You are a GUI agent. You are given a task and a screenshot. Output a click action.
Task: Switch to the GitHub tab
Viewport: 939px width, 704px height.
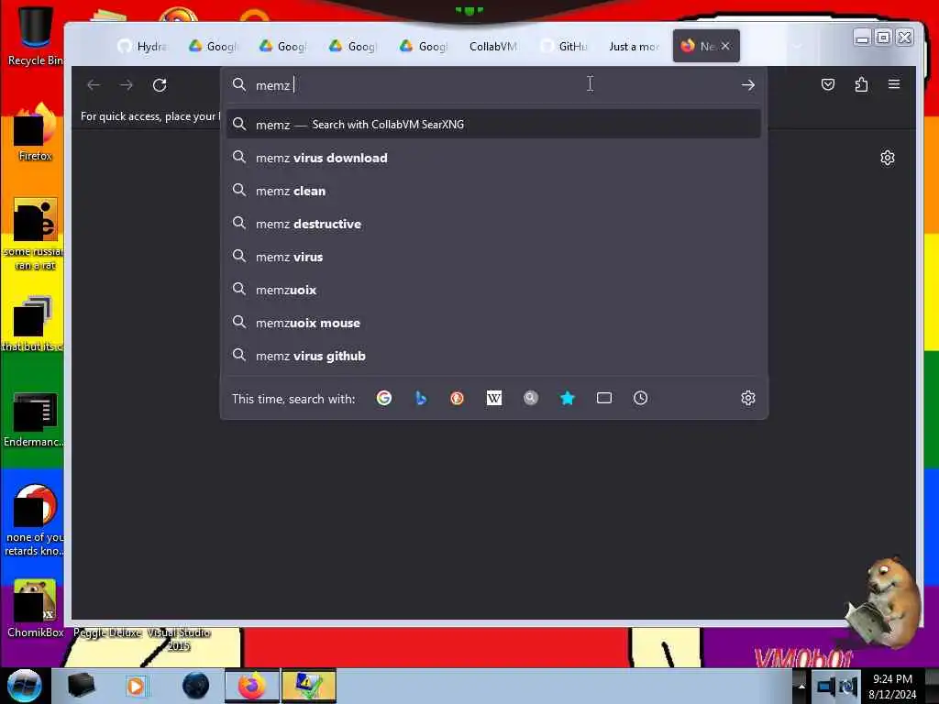click(564, 46)
